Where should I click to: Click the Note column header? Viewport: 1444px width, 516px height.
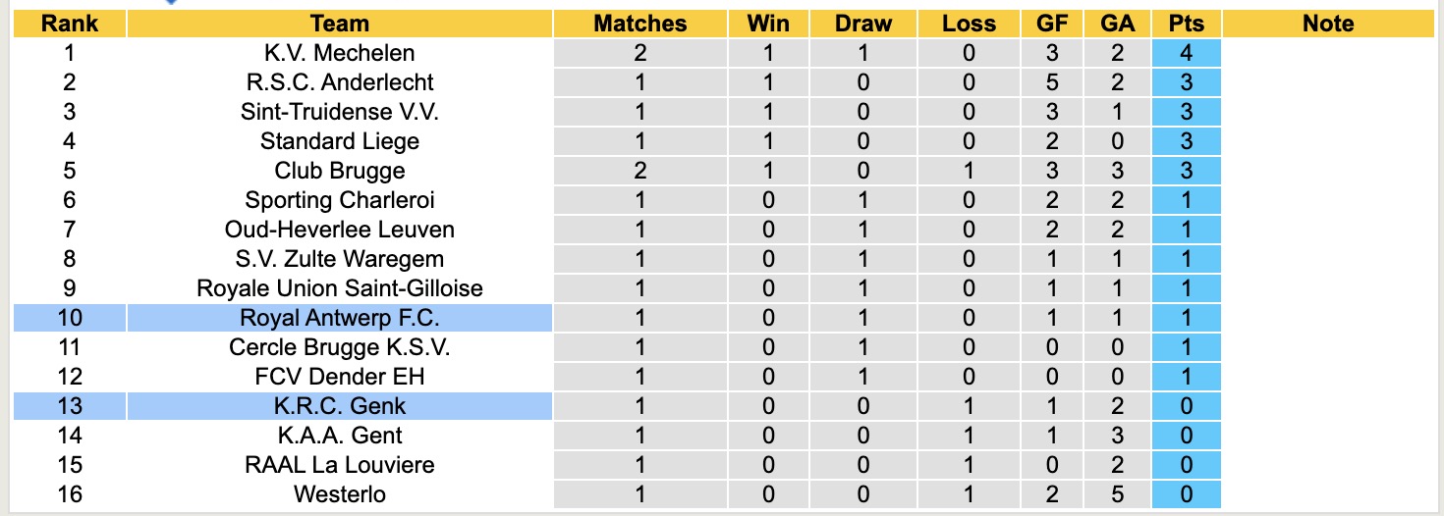pyautogui.click(x=1328, y=24)
